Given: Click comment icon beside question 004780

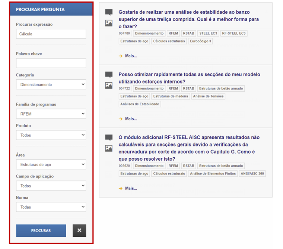Looking at the screenshot, I should (109, 12).
